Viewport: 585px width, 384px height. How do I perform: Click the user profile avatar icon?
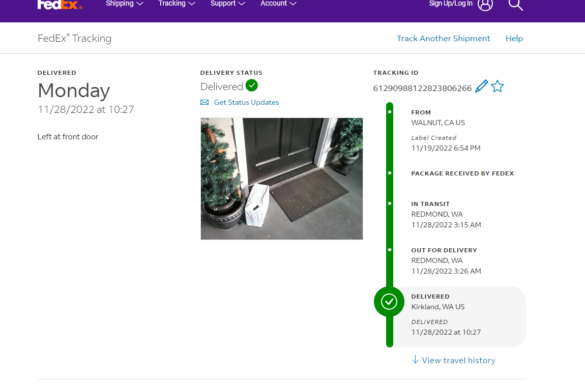click(x=485, y=5)
